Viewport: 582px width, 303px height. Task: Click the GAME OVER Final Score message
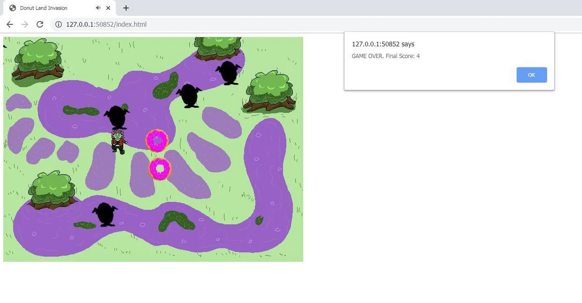(x=386, y=56)
